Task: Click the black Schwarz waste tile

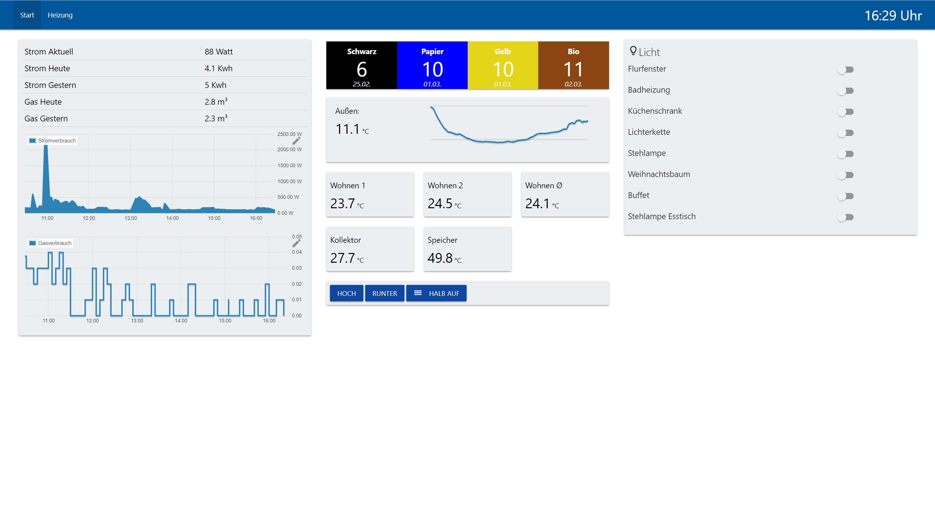Action: (x=361, y=65)
